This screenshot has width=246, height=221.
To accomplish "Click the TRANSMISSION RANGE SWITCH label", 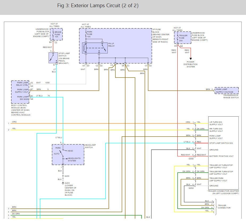I will (x=231, y=96).
